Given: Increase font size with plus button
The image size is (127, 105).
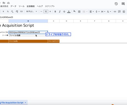Looking at the screenshot, I should pos(50,12).
